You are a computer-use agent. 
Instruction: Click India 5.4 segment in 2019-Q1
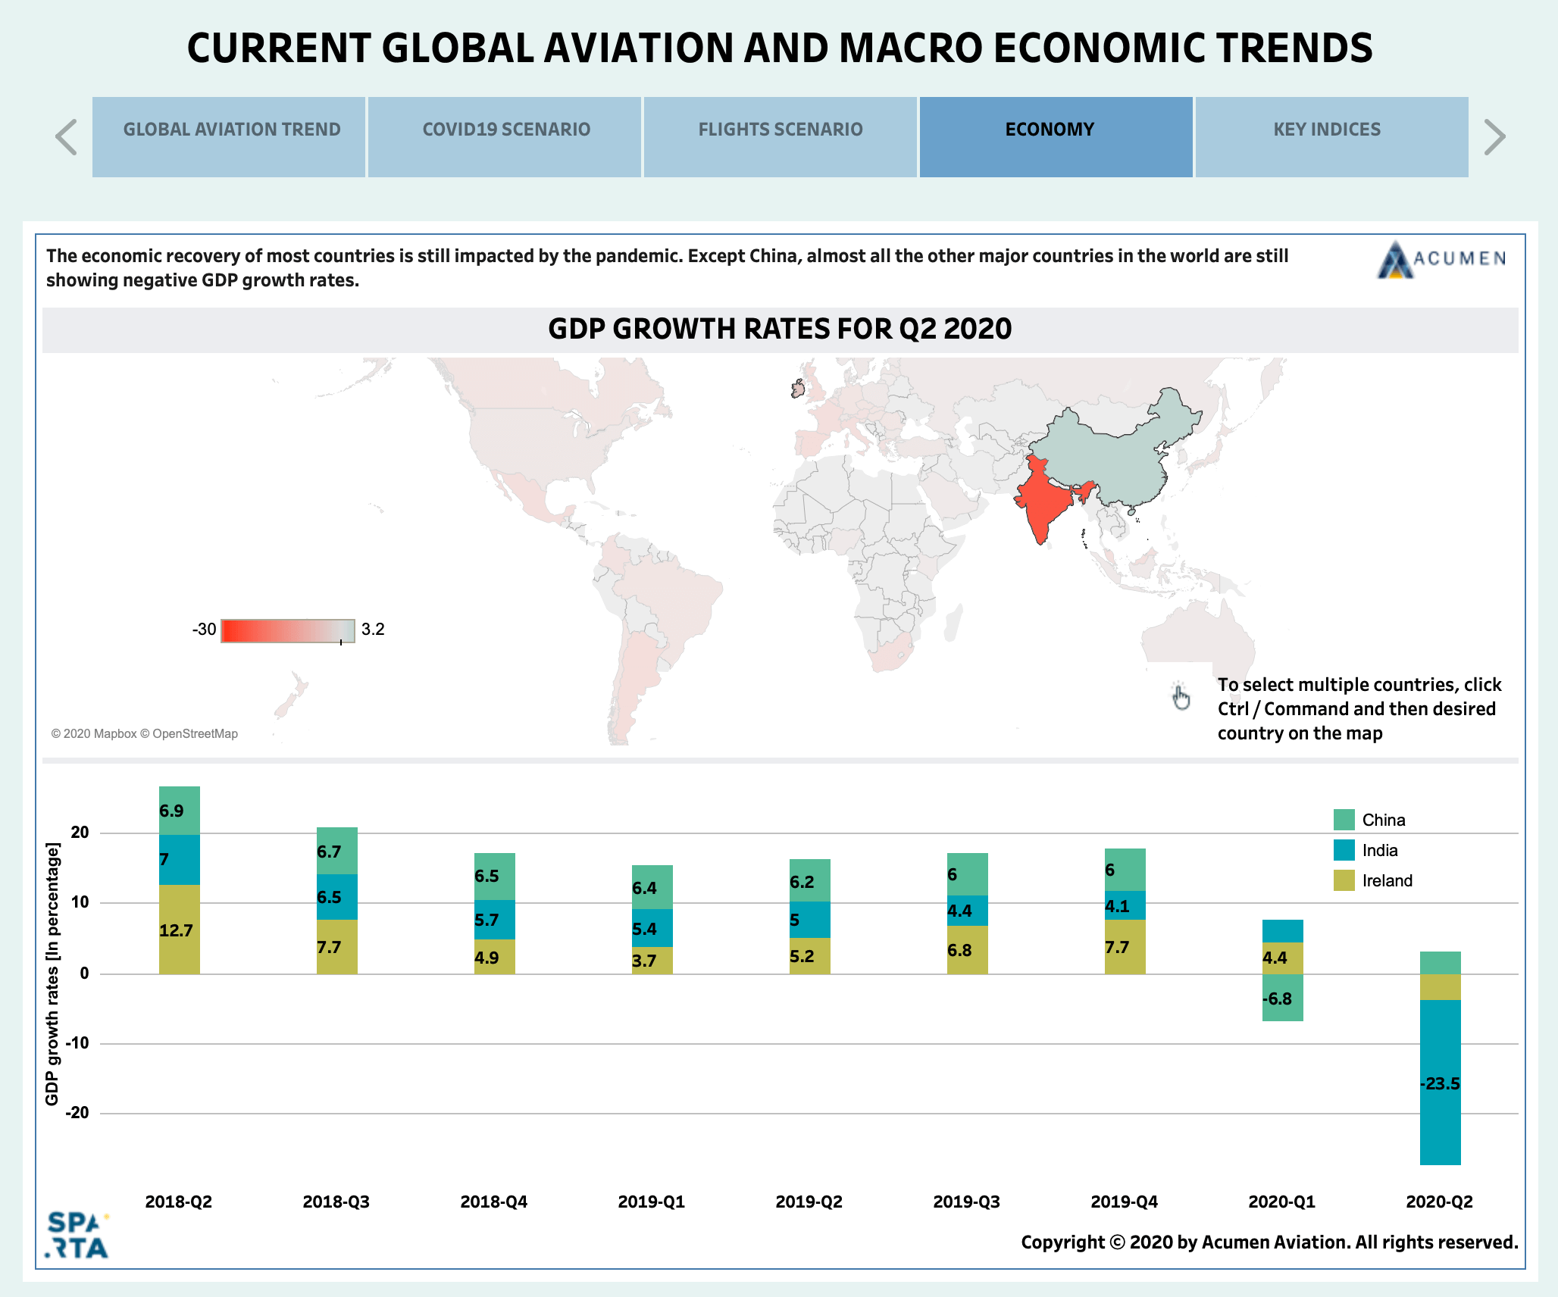tap(652, 928)
